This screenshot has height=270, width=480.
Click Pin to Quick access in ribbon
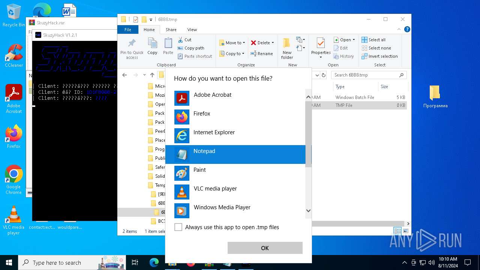point(132,48)
